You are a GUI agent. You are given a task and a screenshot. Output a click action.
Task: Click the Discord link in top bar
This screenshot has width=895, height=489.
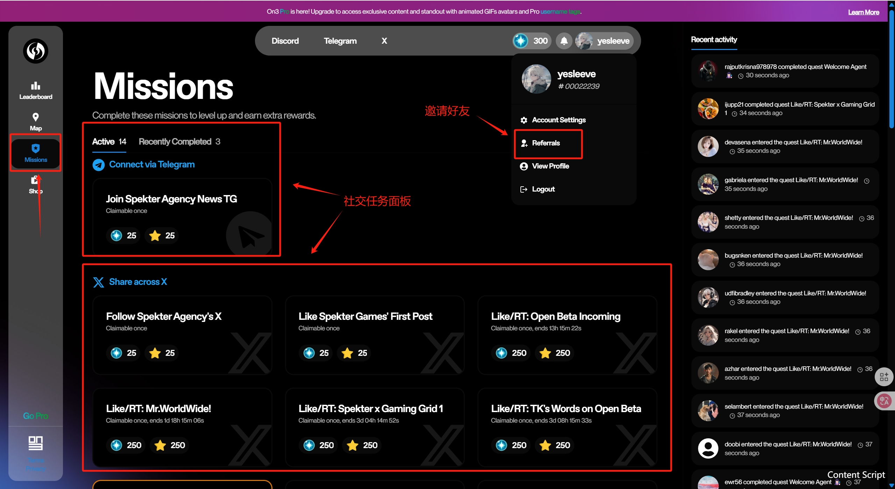pos(285,41)
